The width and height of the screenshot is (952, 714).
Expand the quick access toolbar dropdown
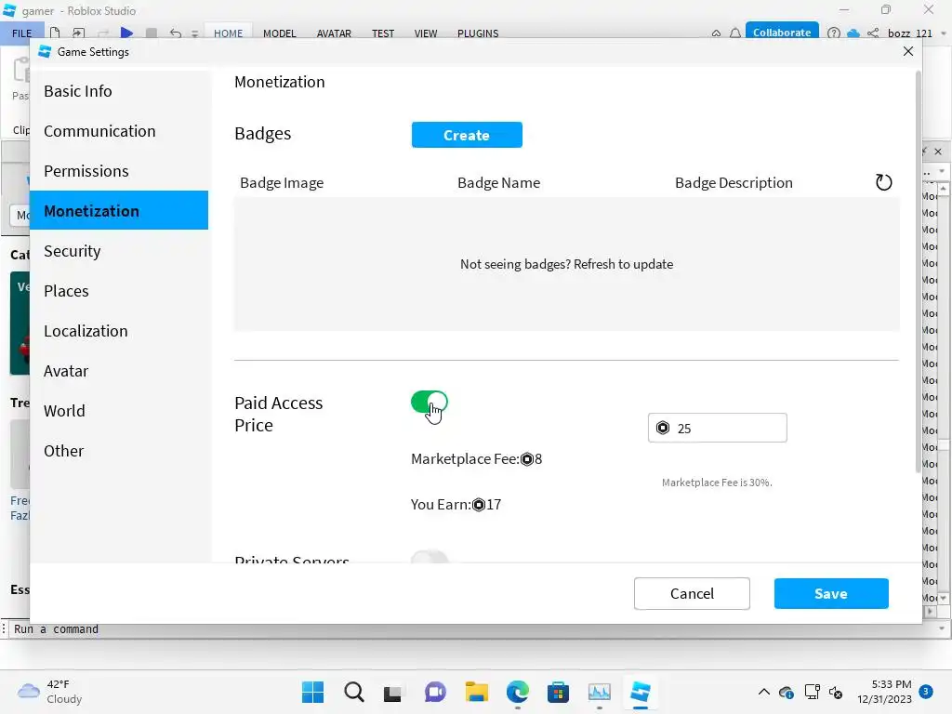[x=195, y=33]
